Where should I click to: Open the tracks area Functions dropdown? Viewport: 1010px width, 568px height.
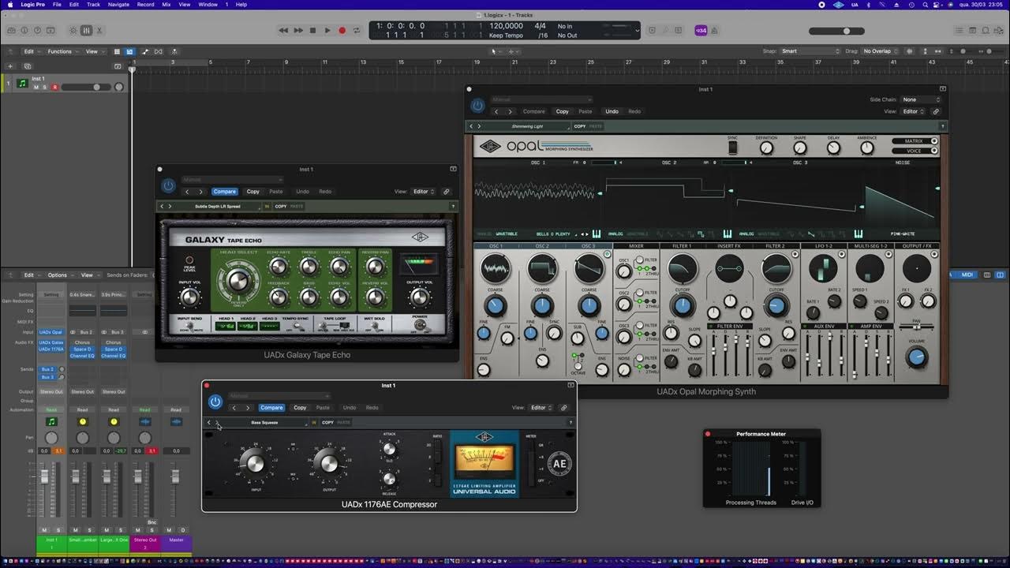[62, 51]
